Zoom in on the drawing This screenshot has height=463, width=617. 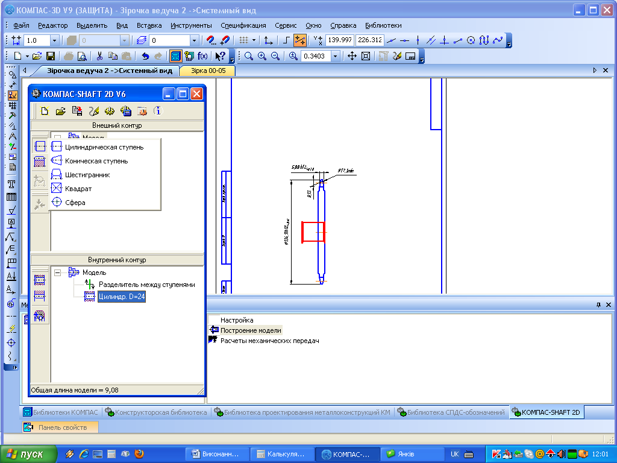click(262, 56)
